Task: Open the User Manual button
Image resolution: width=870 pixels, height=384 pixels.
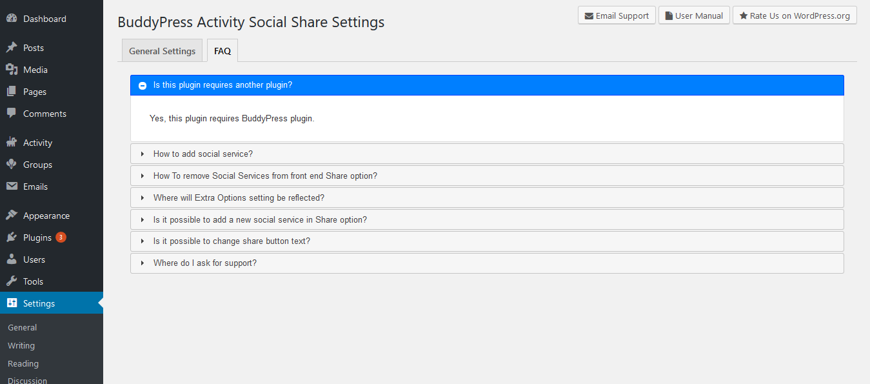Action: click(x=694, y=15)
